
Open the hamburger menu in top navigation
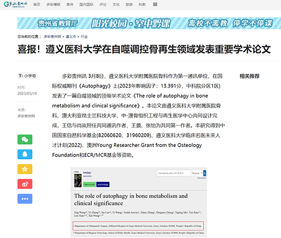[155, 4]
